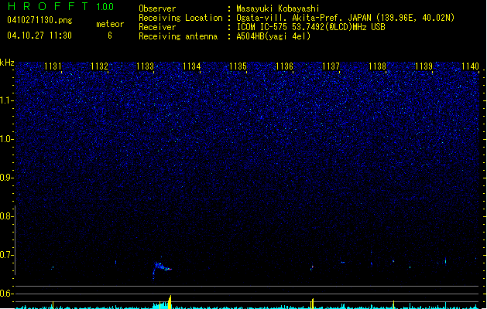The width and height of the screenshot is (487, 309).
Task: Click the 1132 time axis label
Action: pyautogui.click(x=99, y=66)
